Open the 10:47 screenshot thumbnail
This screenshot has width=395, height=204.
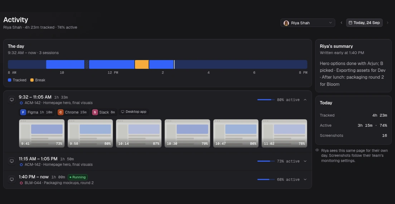236,133
